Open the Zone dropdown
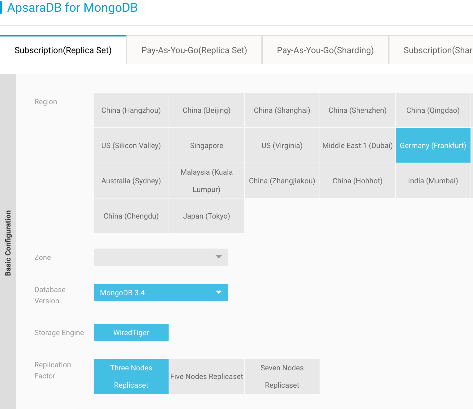The height and width of the screenshot is (409, 473). (x=161, y=257)
